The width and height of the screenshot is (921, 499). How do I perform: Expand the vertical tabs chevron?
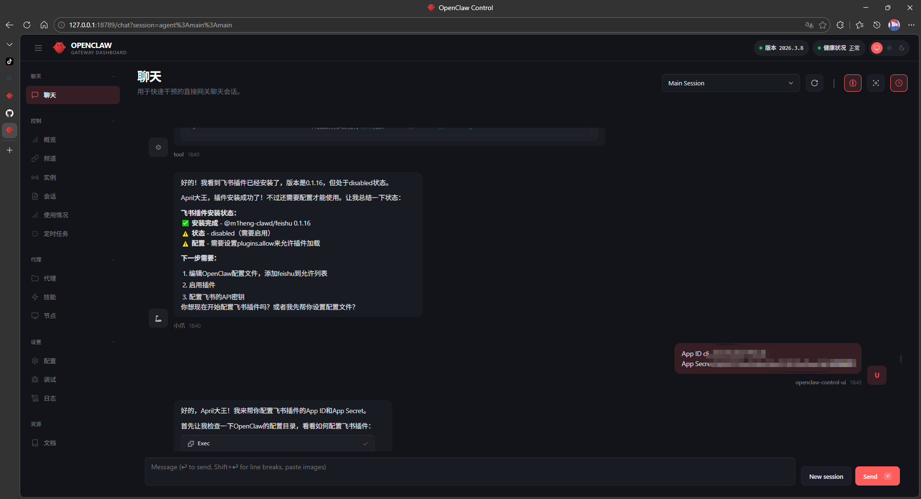coord(10,44)
